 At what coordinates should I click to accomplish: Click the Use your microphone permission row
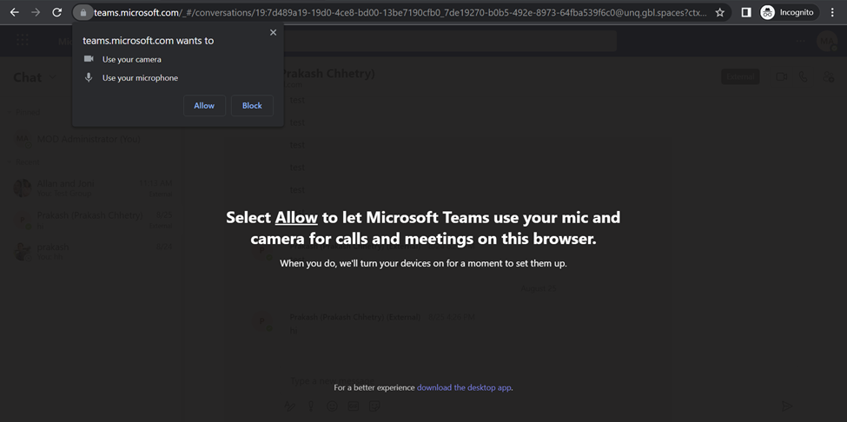click(130, 77)
